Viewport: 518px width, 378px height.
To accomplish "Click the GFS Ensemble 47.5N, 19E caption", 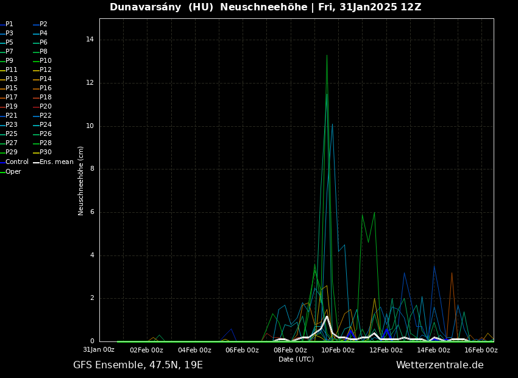I will pyautogui.click(x=138, y=365).
